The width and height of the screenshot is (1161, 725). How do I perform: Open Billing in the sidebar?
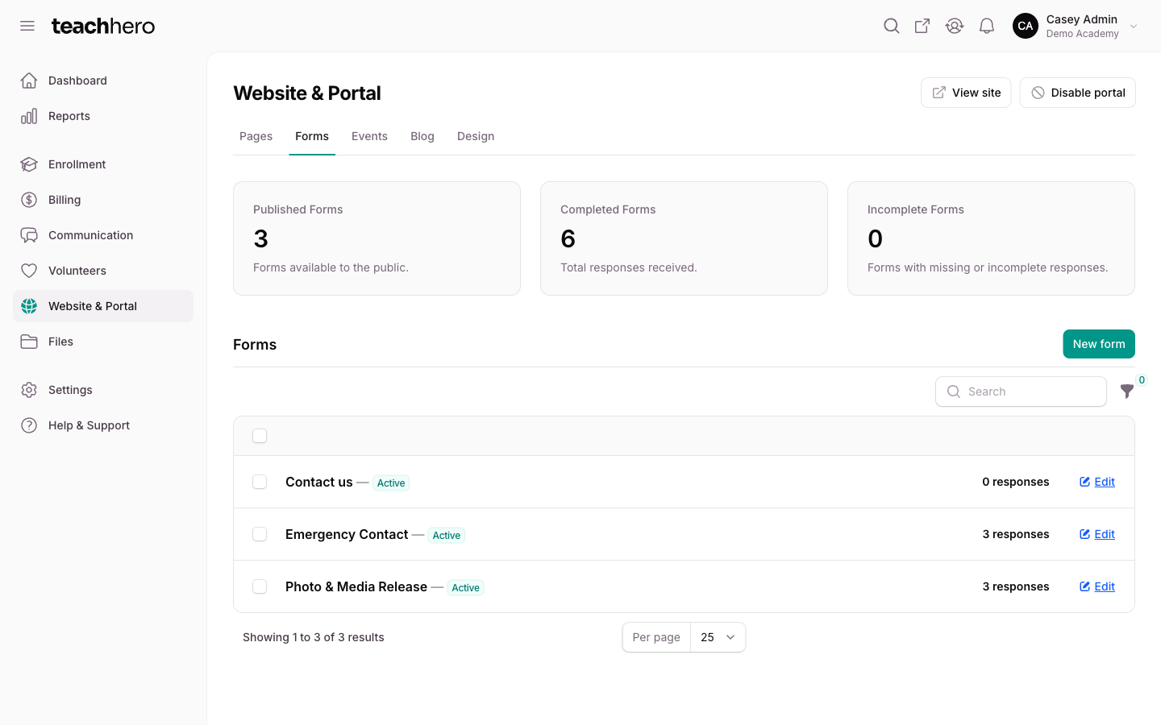click(103, 200)
